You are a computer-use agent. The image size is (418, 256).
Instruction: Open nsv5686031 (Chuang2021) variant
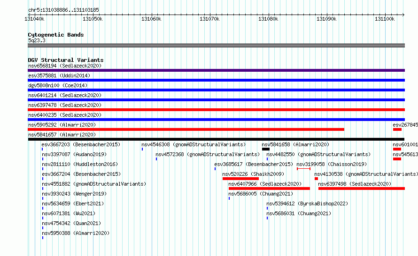point(299,213)
